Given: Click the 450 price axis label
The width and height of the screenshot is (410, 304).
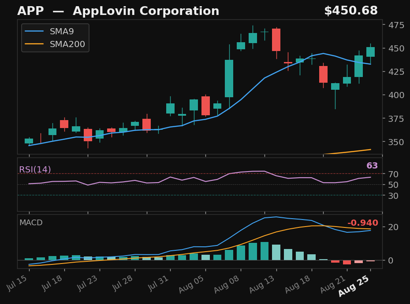Looking at the screenshot, I should (x=396, y=48).
